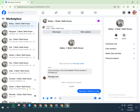The width and height of the screenshot is (140, 112).
Task: Open WhatsApp from the taskbar
Action: 13,106
